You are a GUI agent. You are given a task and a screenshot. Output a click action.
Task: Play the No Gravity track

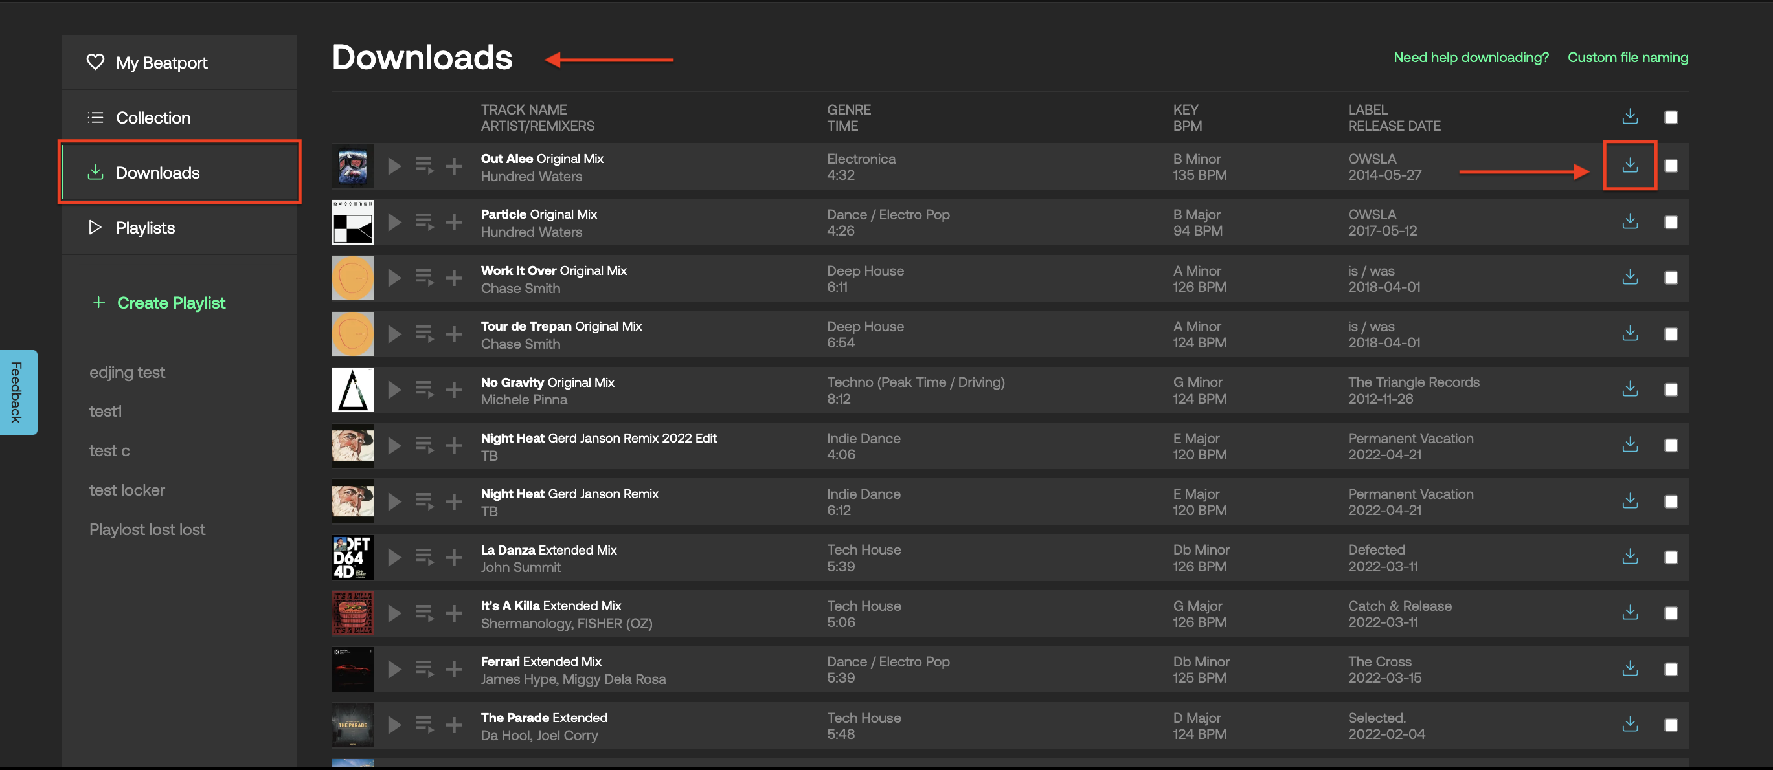(x=394, y=390)
